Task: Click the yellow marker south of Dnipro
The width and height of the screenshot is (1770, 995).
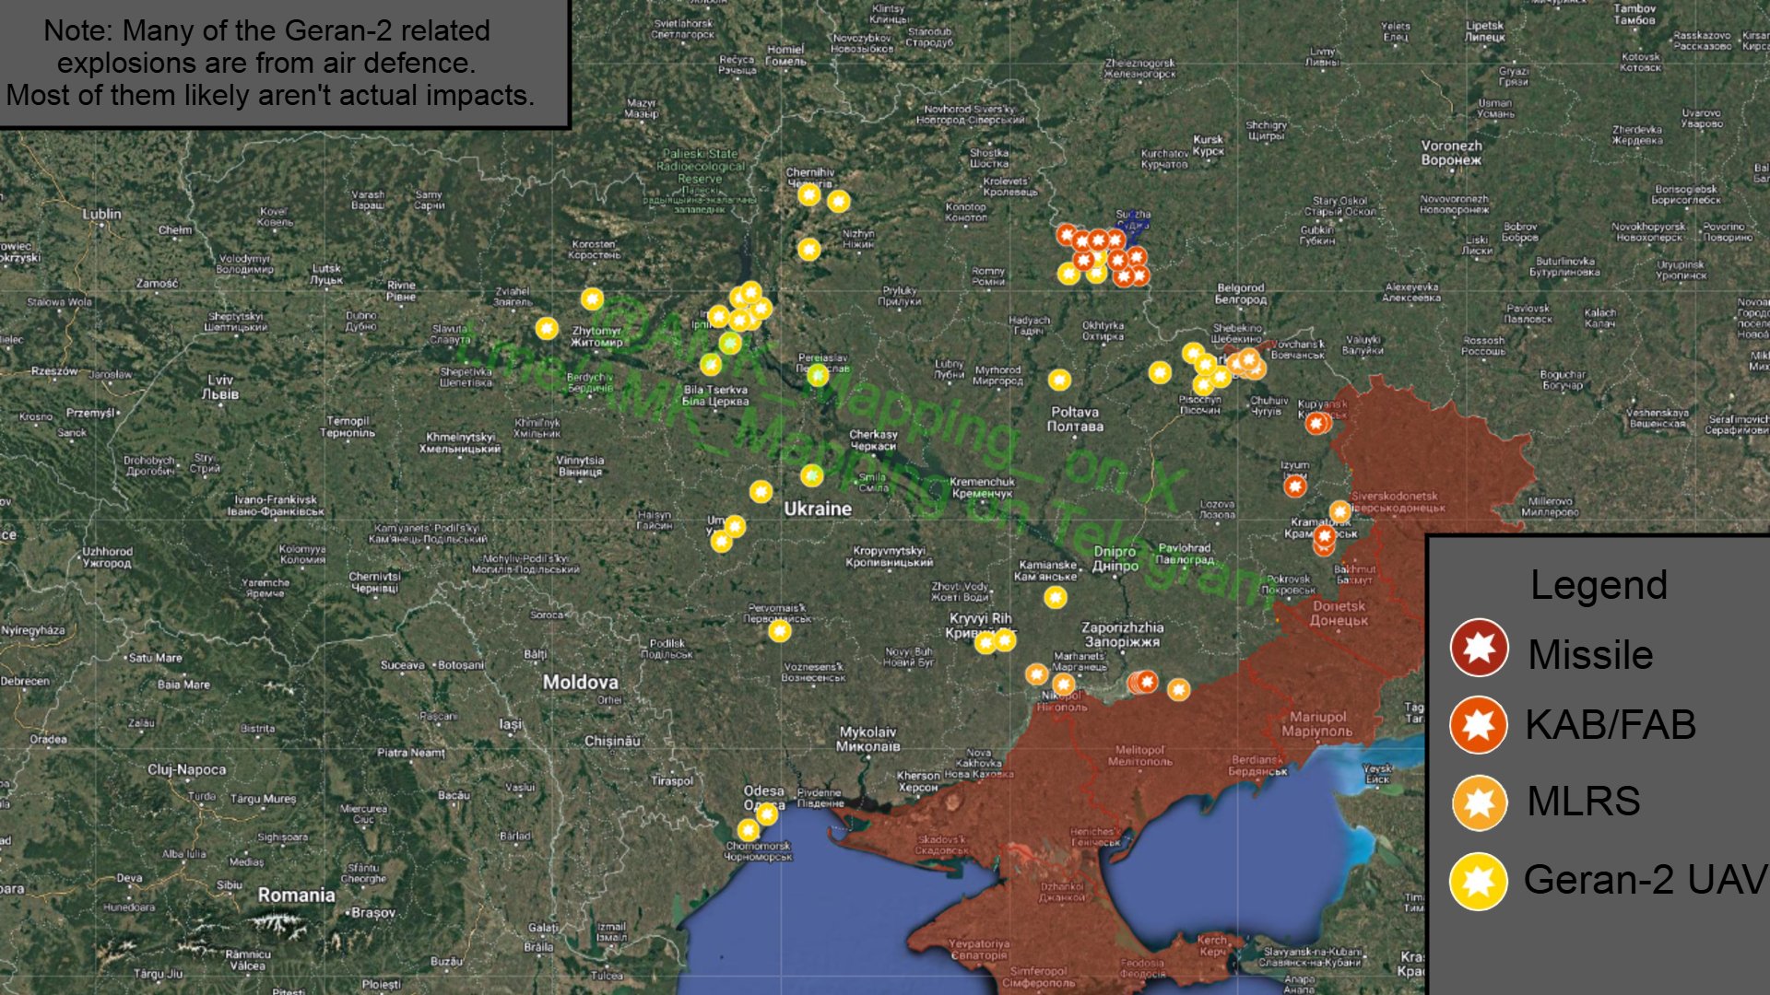Action: point(1056,598)
